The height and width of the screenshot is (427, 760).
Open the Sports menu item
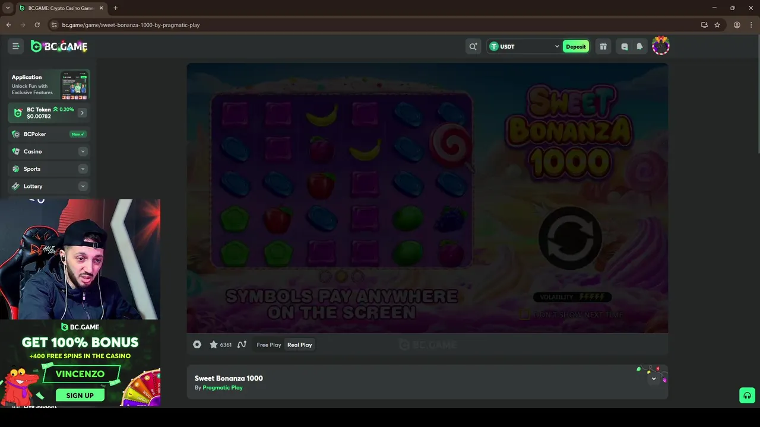tap(49, 169)
